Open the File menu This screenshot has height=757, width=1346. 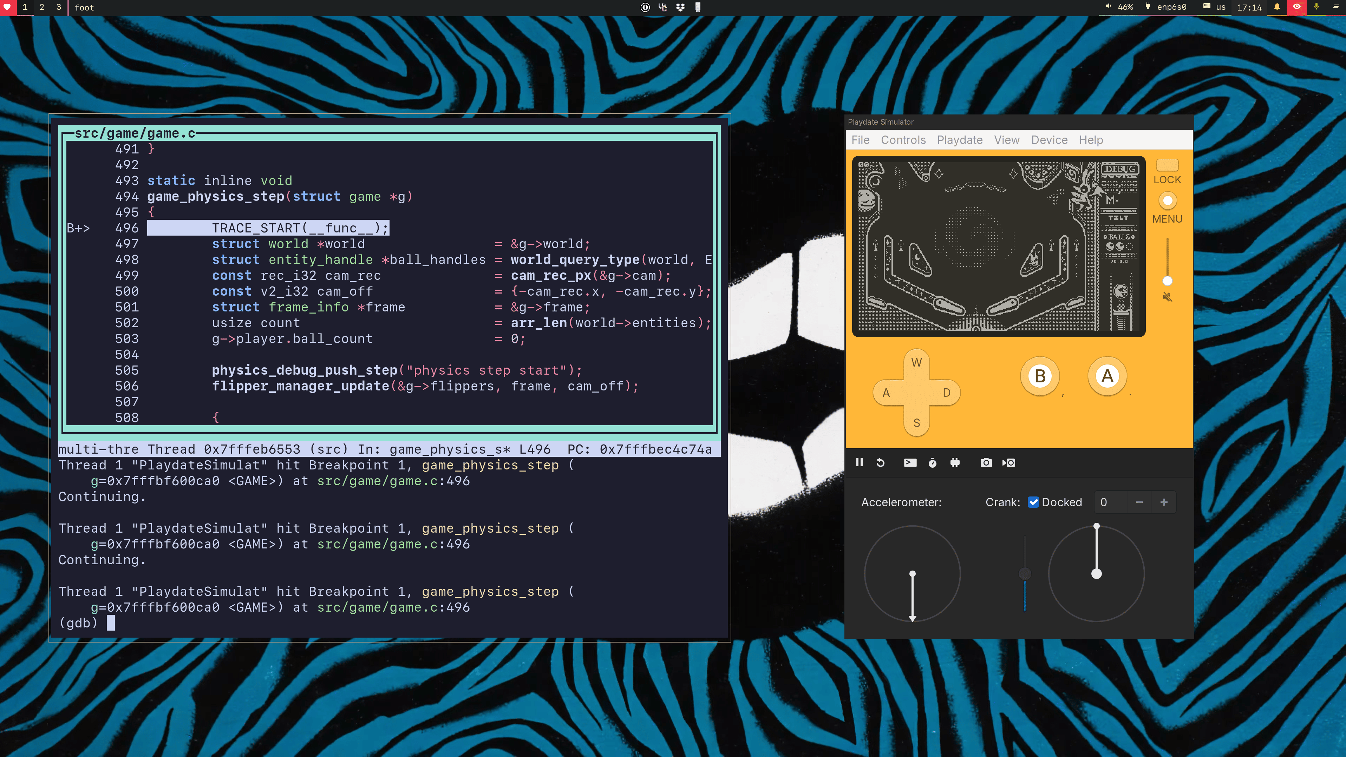coord(860,140)
